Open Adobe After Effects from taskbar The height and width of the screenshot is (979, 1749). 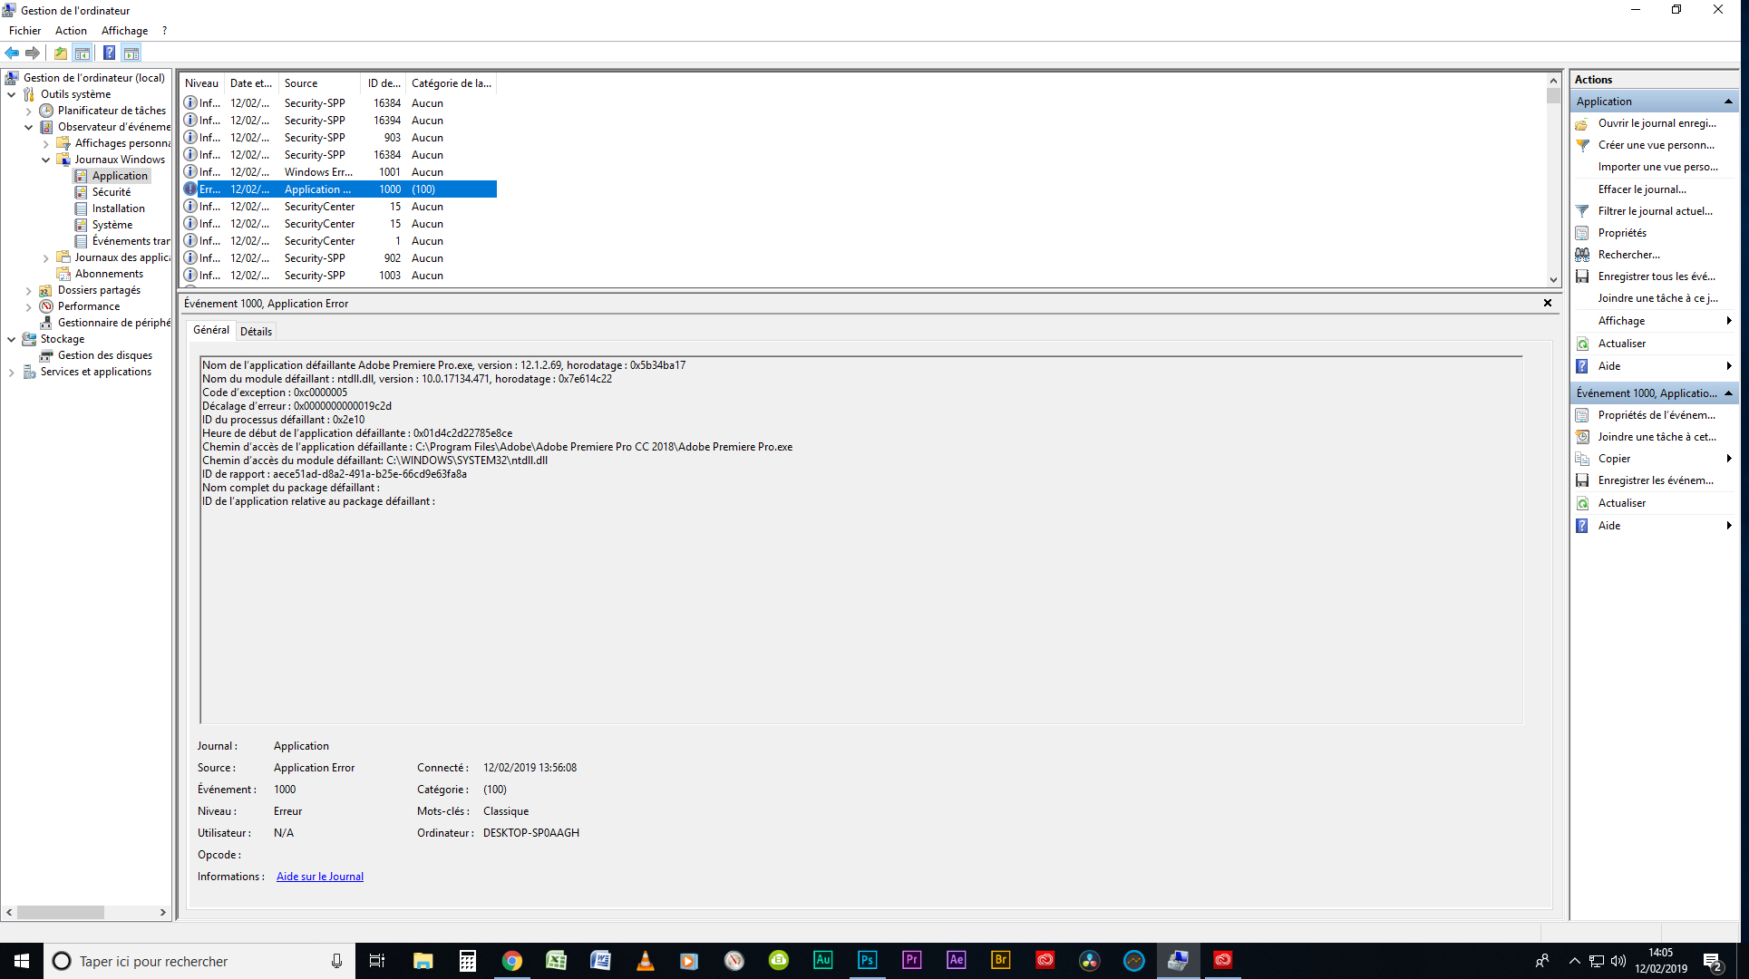coord(956,961)
